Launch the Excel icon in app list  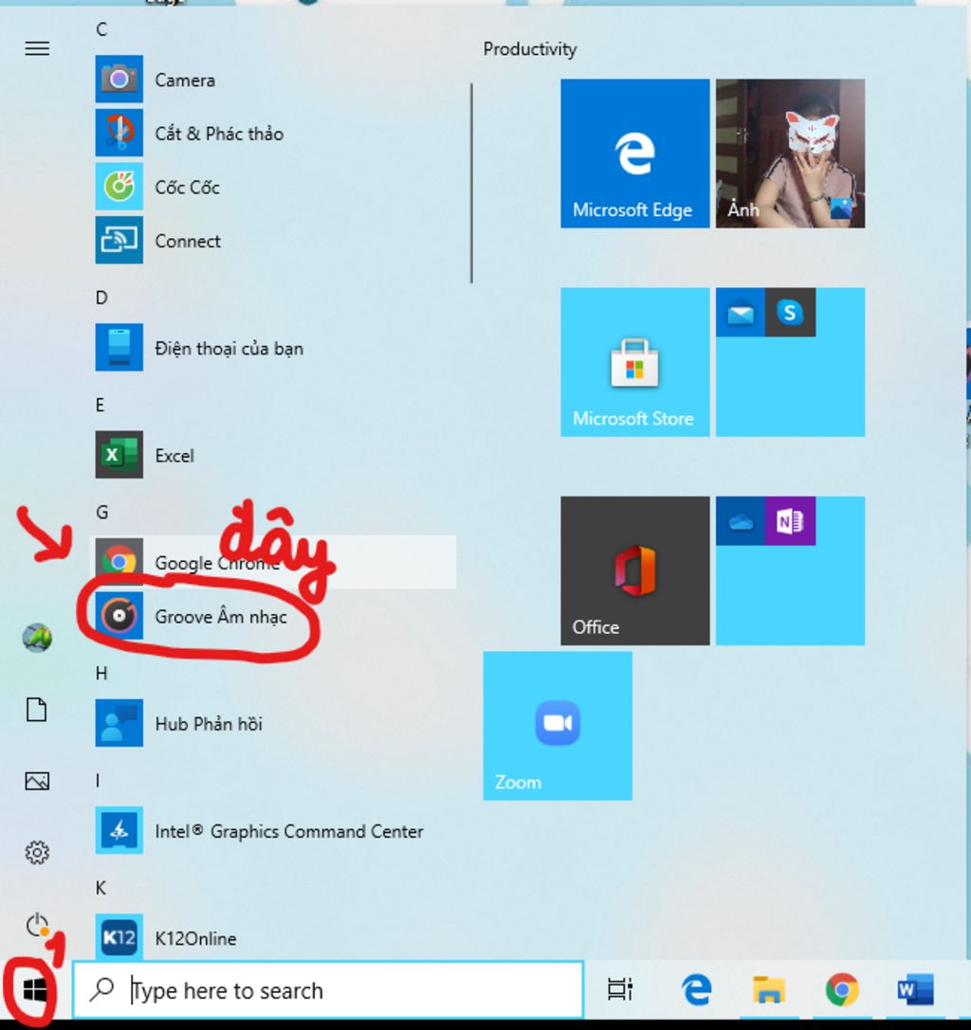click(x=119, y=455)
